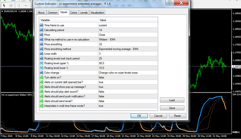Click icon beside Floating level lower %

coord(41,68)
